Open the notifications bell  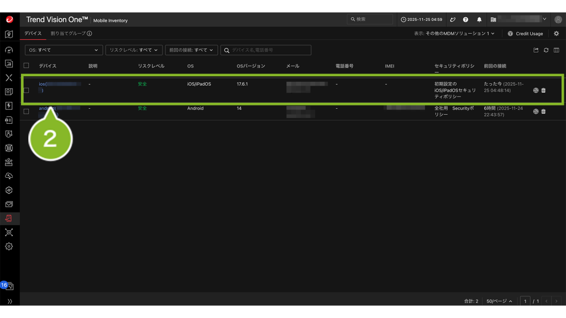point(479,19)
